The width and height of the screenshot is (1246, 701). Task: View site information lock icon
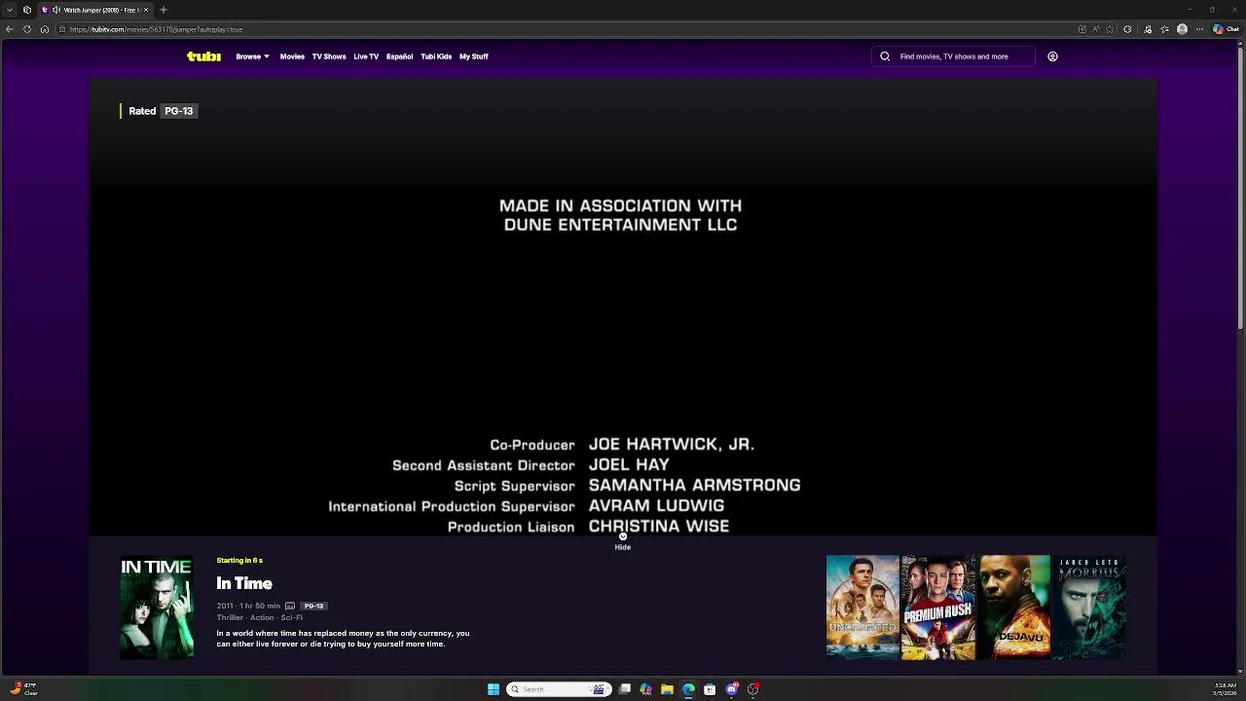click(x=61, y=29)
